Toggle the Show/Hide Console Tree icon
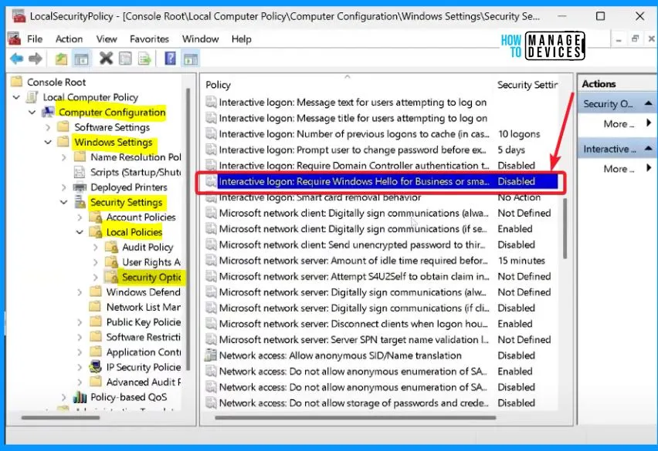Viewport: 658px width, 451px height. pos(81,59)
